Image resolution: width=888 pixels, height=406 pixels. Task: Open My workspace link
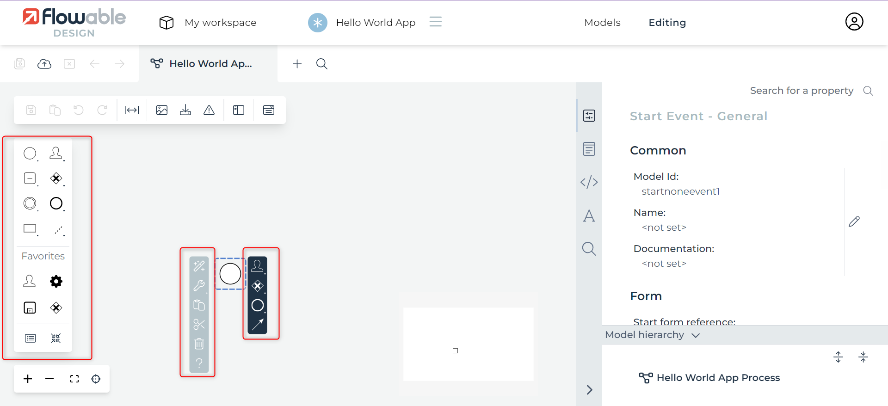(220, 23)
